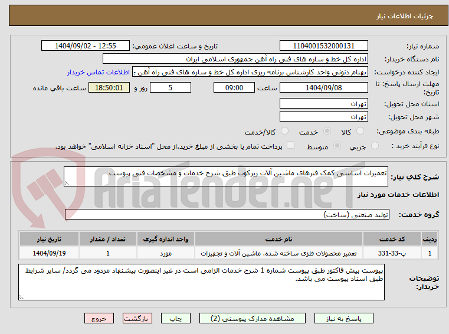The width and height of the screenshot is (449, 334).
Task: Select the کالا radio button
Action: click(360, 131)
